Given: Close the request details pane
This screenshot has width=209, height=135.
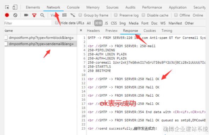Looking at the screenshot, I should click(x=81, y=30).
